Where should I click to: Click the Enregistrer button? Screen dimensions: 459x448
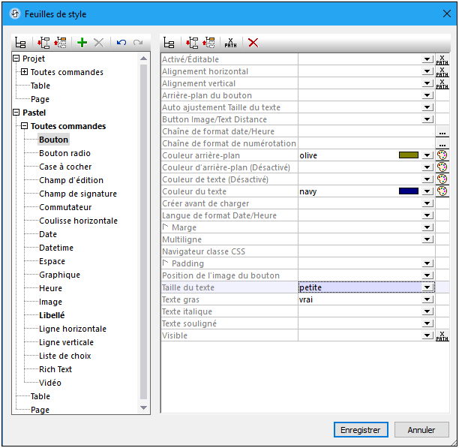click(x=361, y=430)
